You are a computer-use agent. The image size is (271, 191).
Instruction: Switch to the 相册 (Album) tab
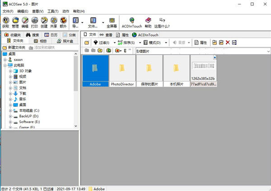pos(39,41)
